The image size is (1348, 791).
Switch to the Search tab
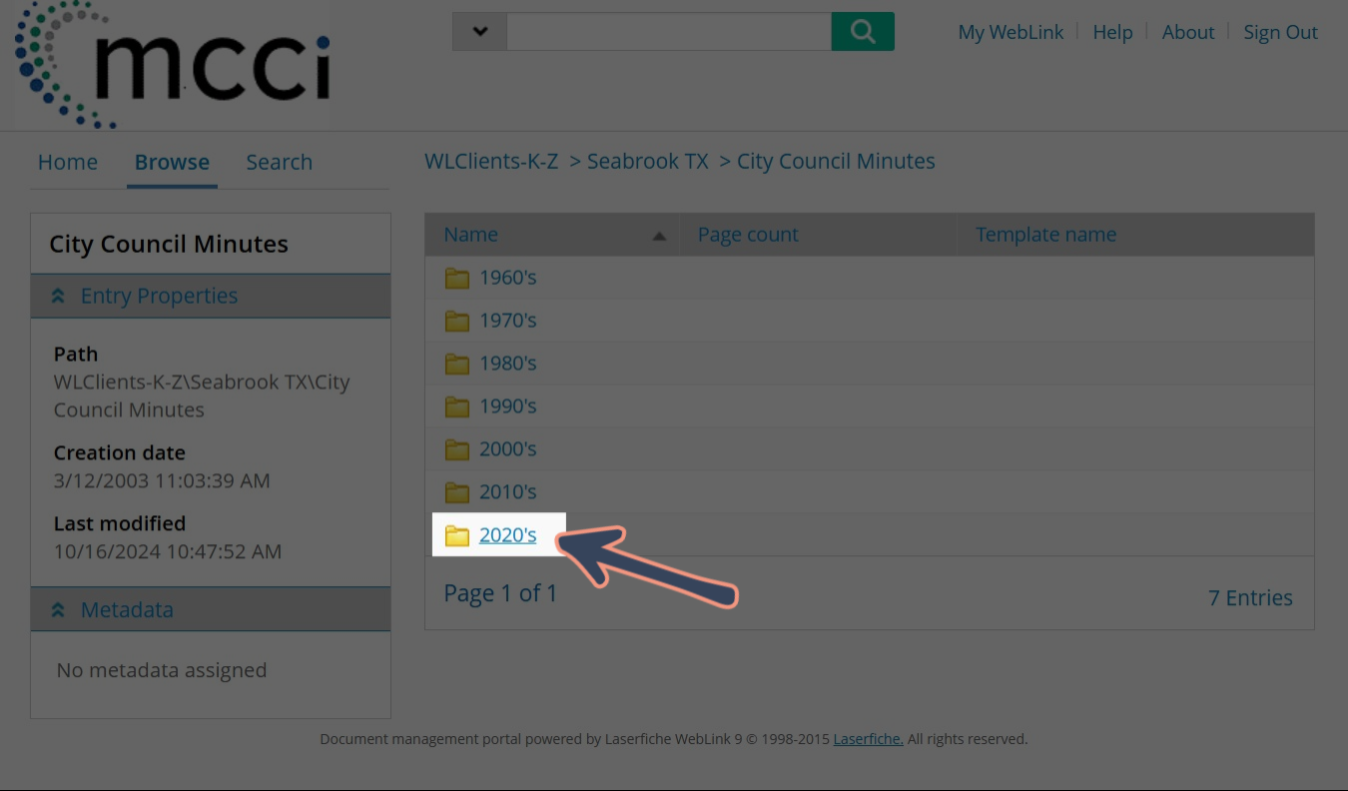pos(279,162)
